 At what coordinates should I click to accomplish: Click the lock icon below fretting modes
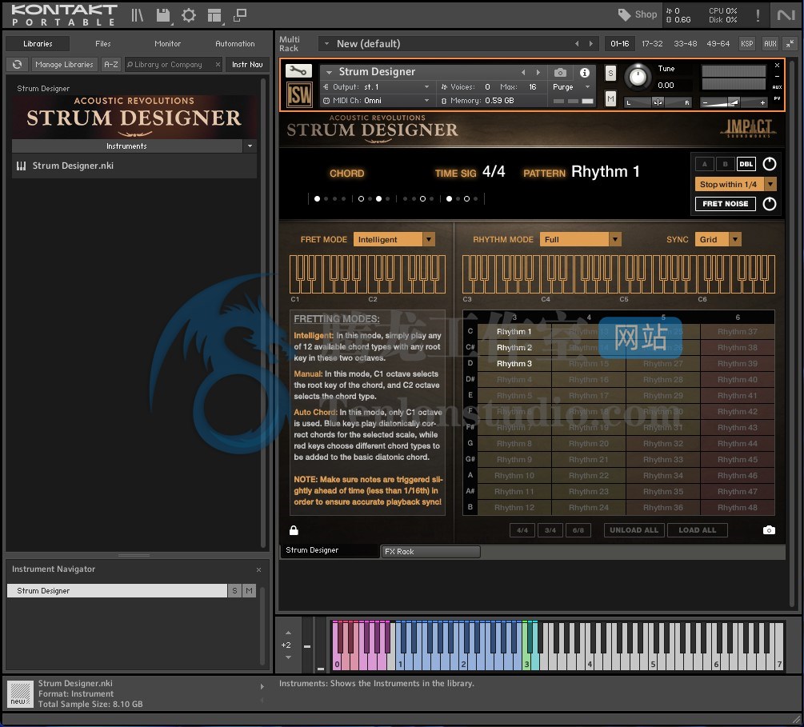(x=294, y=530)
